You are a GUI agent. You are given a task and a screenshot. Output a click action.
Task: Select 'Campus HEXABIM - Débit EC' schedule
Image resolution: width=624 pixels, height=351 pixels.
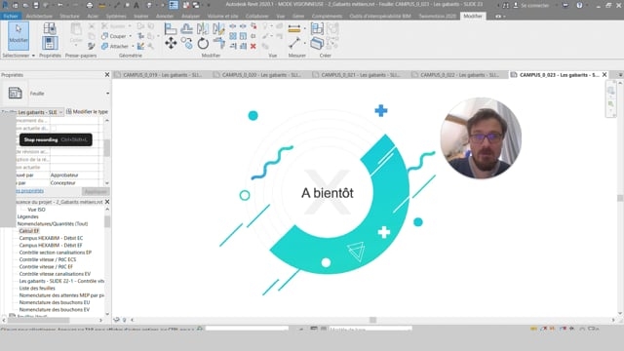51,238
